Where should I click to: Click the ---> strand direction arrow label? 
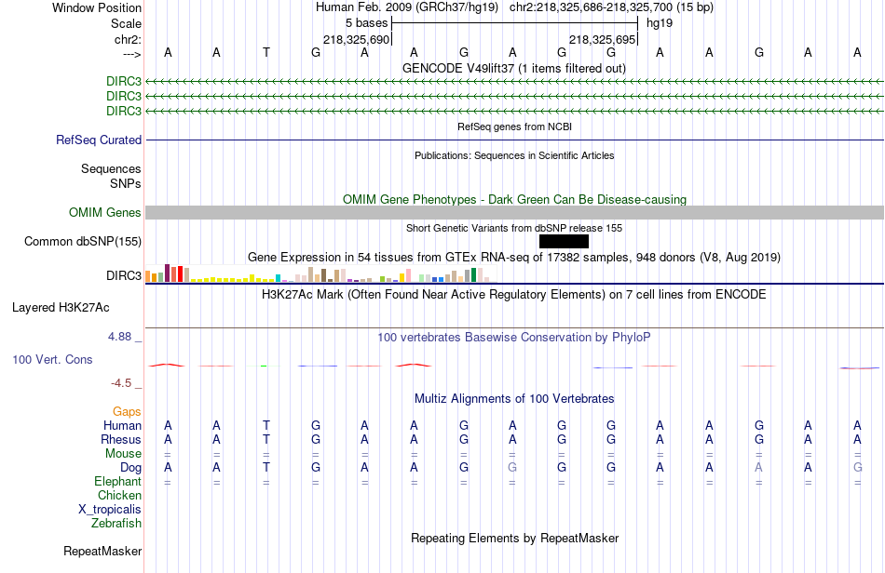pos(132,54)
